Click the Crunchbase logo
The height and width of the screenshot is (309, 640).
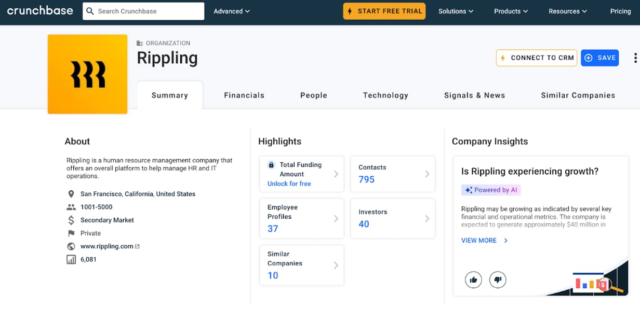click(40, 11)
